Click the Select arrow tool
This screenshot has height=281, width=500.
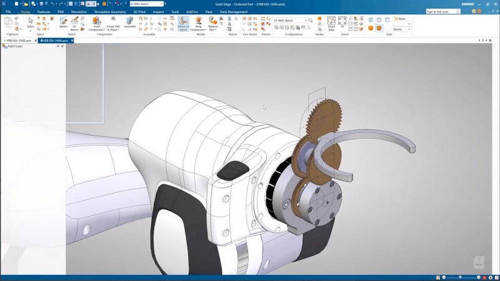31,22
